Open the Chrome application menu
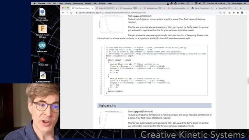Image resolution: width=249 pixels, height=140 pixels. pos(42,3)
